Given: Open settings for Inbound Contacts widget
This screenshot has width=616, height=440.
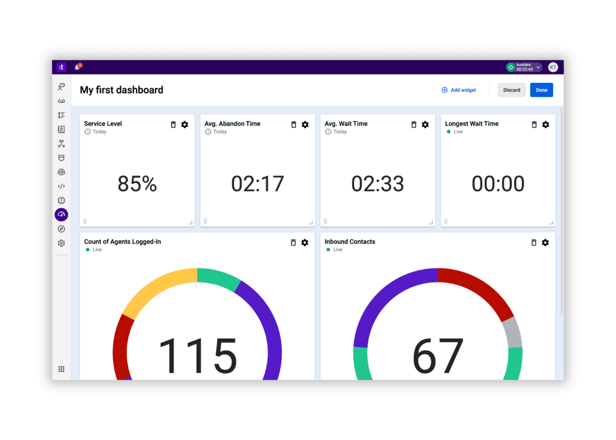Looking at the screenshot, I should tap(545, 243).
